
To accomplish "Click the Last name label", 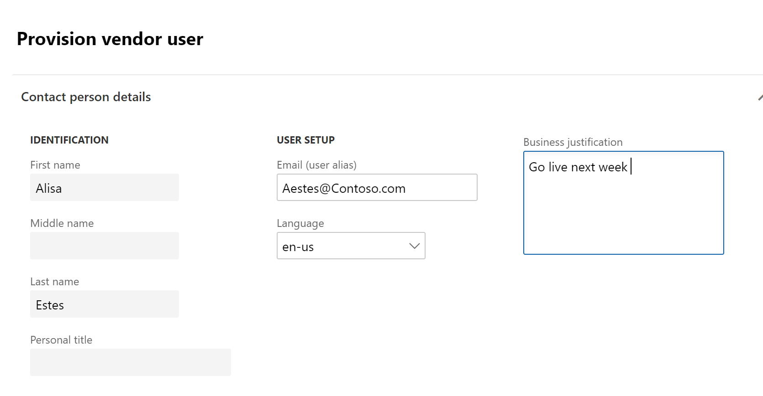I will tap(55, 282).
